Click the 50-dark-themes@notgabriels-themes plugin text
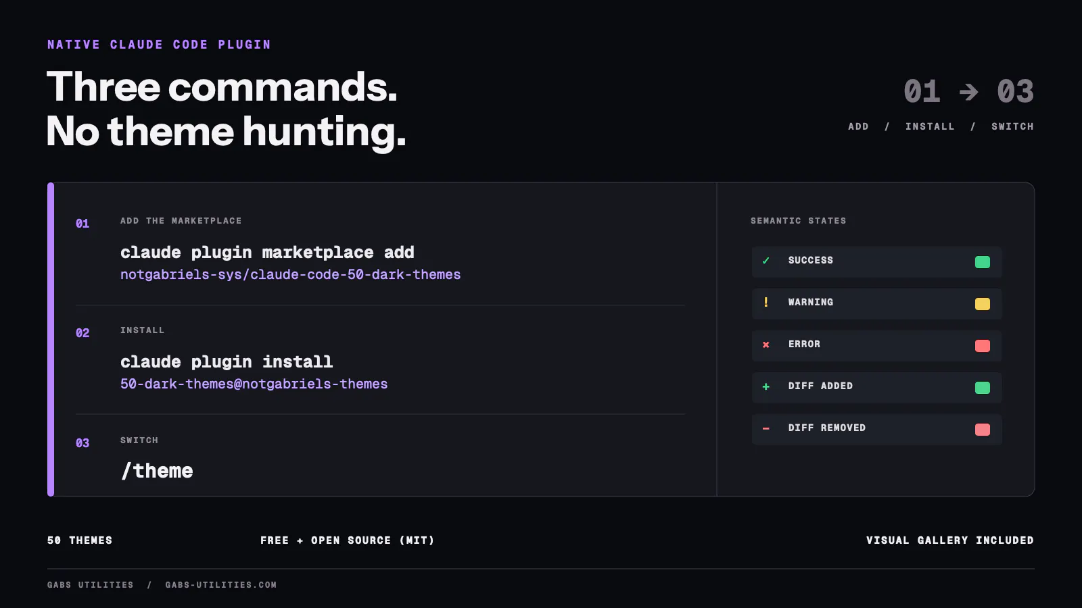 coord(254,384)
